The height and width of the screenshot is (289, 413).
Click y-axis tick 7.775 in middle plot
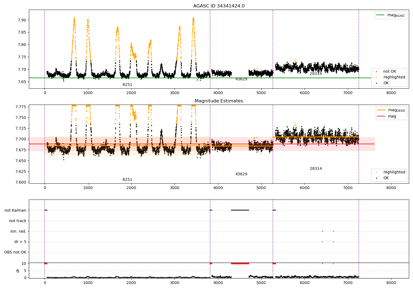(21, 107)
